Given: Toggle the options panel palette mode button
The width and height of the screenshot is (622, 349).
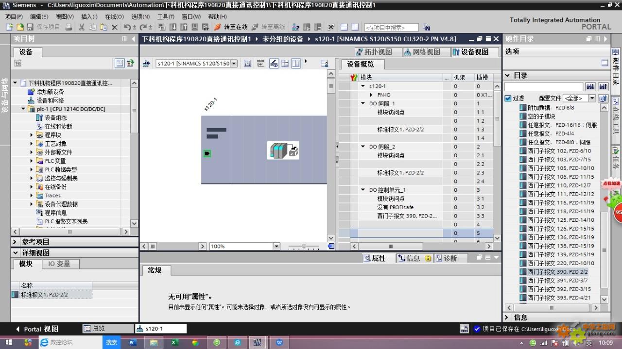Looking at the screenshot, I should (605, 63).
